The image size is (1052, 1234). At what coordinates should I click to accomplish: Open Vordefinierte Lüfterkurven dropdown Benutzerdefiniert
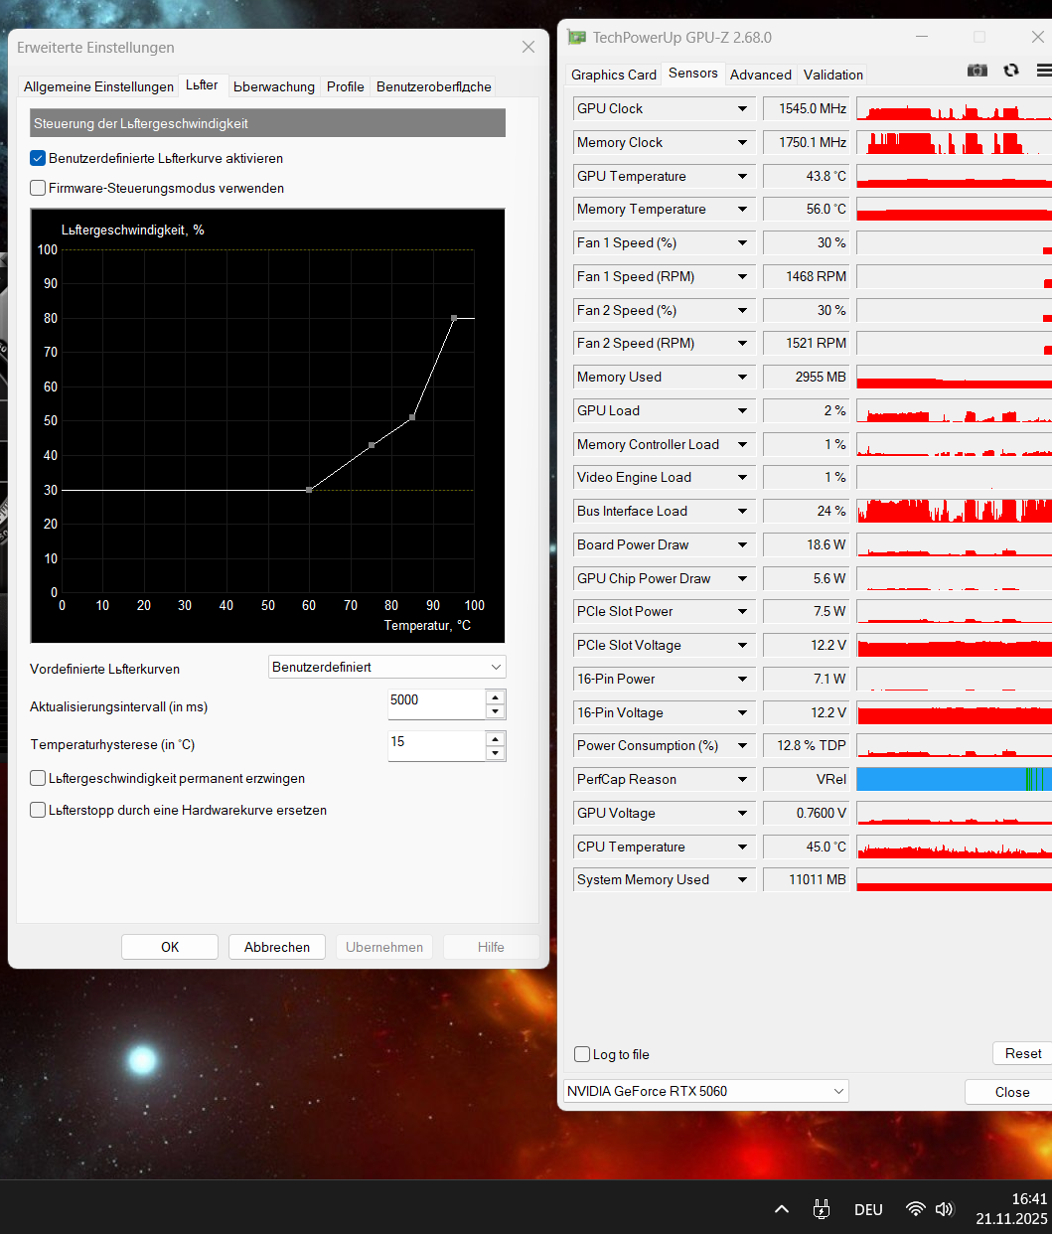pos(387,667)
